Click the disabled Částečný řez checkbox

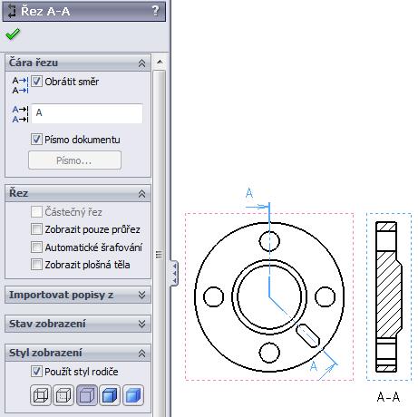pyautogui.click(x=36, y=212)
